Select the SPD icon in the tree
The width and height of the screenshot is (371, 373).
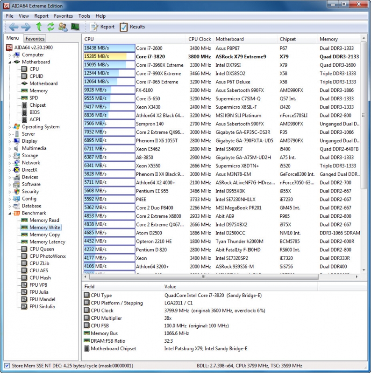point(24,98)
